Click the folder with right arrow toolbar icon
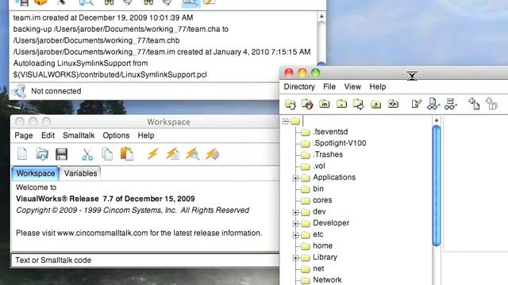Image resolution: width=508 pixels, height=285 pixels. point(358,104)
